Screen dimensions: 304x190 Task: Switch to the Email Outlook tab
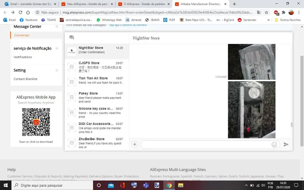30,4
